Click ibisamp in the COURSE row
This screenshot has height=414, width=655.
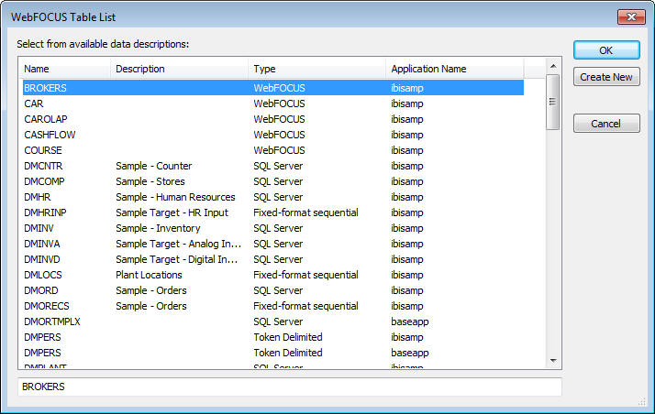(x=407, y=150)
